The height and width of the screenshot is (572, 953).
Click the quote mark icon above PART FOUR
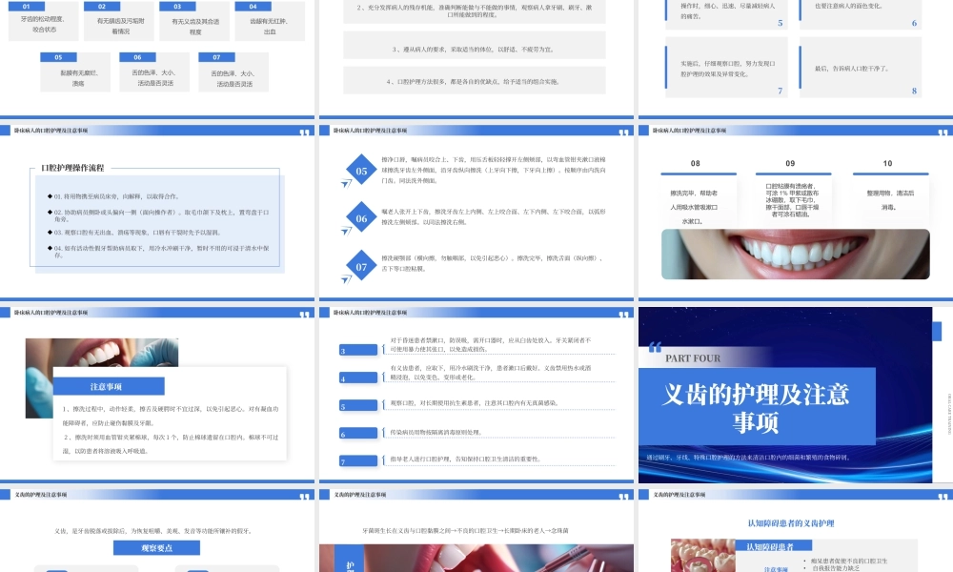point(655,347)
